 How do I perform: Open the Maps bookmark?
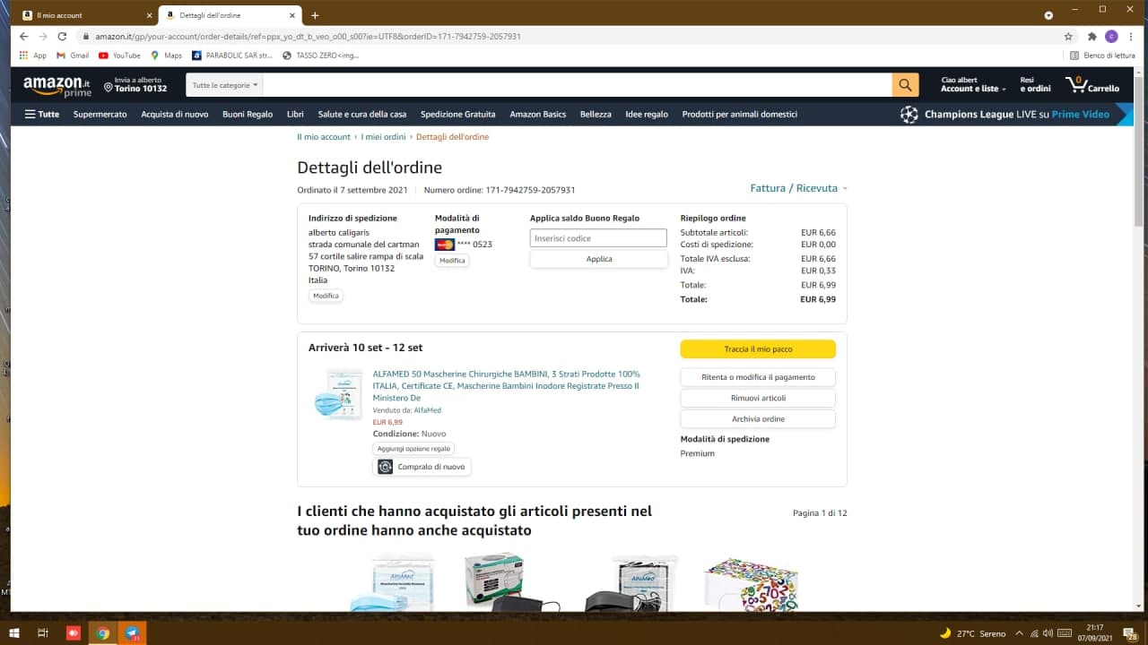coord(166,56)
